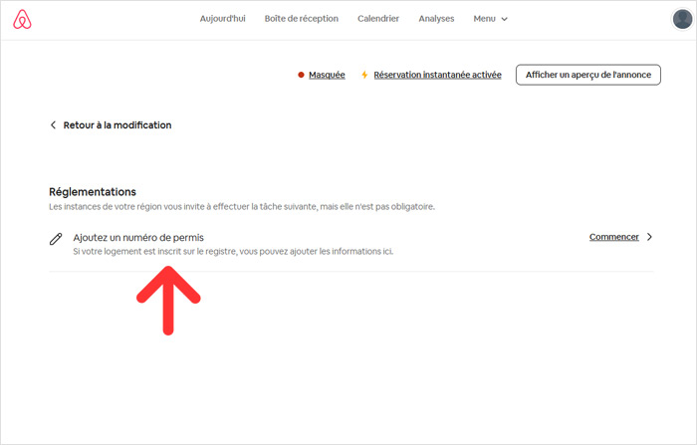Click the Masquée status link
Viewport: 697px width, 445px height.
pyautogui.click(x=327, y=75)
